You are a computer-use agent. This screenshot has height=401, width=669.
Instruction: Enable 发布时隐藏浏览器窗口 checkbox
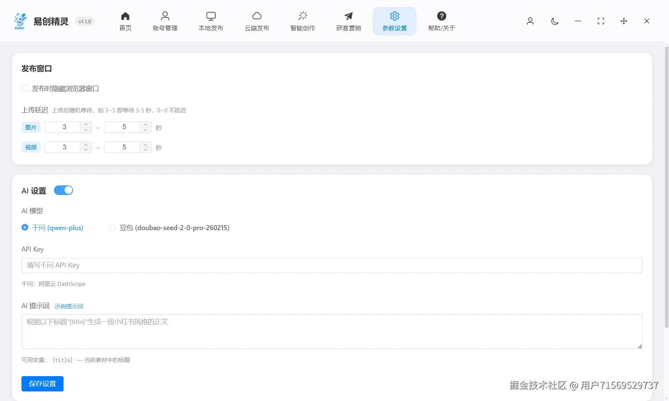24,88
